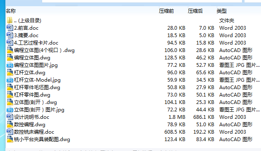Select file name 编程立体图图片.jpg
Image resolution: width=261 pixels, height=151 pixels.
tap(36, 65)
